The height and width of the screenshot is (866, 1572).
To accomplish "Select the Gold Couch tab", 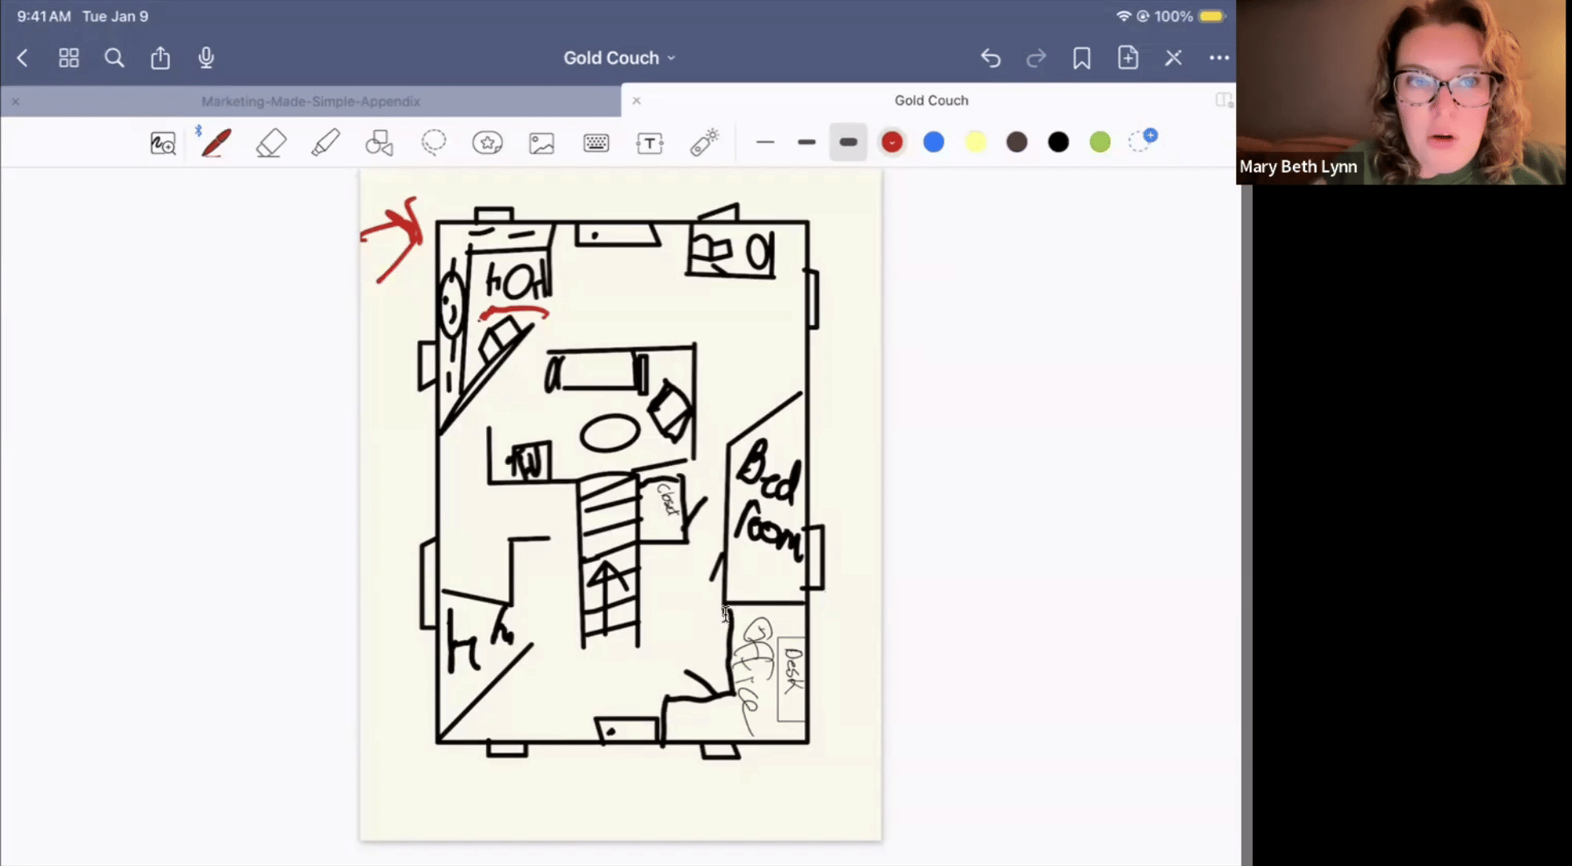I will tap(931, 100).
